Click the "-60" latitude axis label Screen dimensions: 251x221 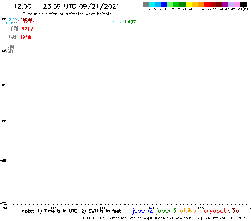[x=3, y=19]
